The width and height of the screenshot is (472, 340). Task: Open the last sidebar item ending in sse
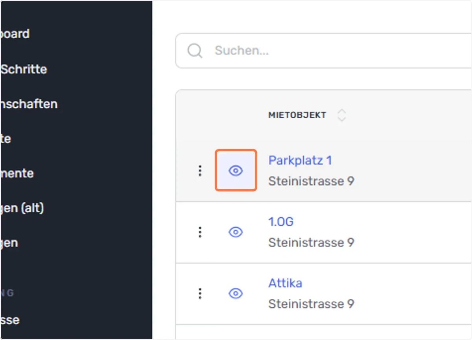[x=10, y=320]
